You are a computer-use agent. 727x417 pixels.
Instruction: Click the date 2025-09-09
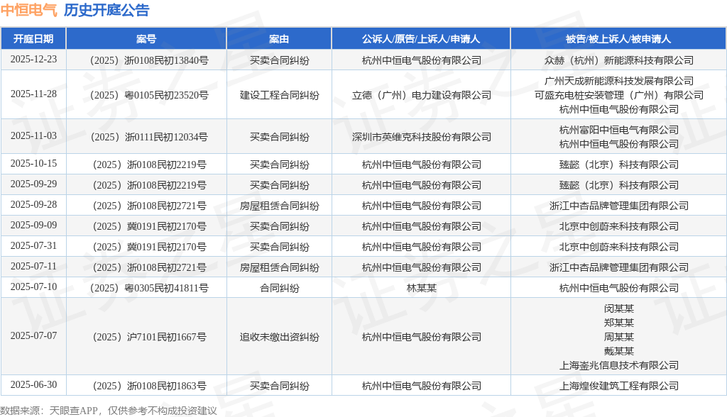[x=33, y=226]
